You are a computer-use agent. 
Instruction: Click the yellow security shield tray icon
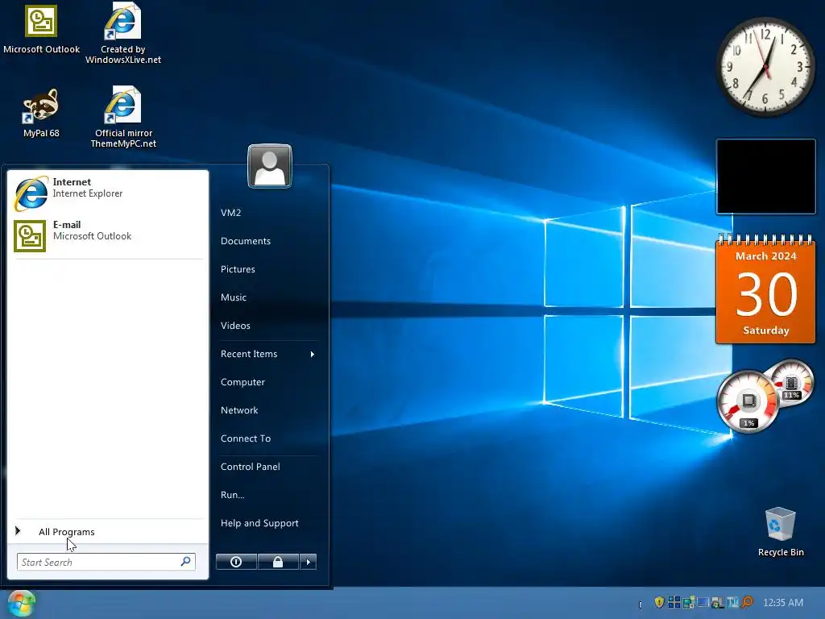click(x=659, y=602)
